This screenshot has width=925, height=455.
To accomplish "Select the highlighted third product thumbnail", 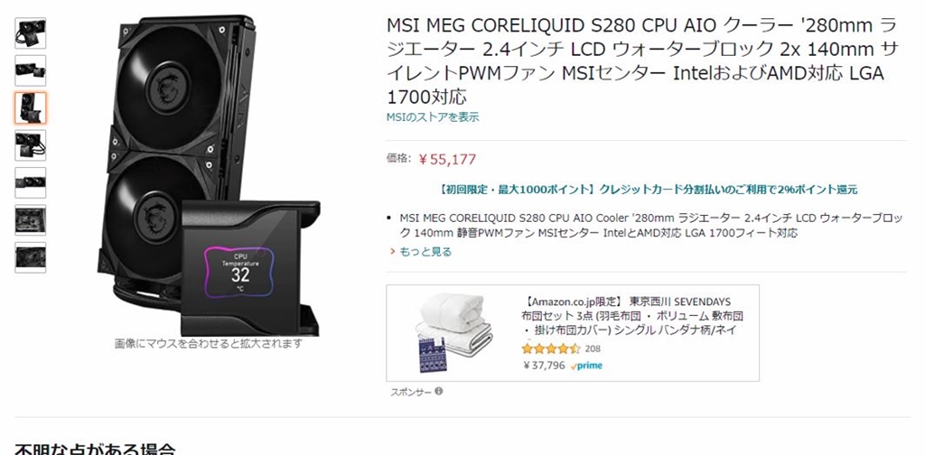I will pyautogui.click(x=30, y=107).
